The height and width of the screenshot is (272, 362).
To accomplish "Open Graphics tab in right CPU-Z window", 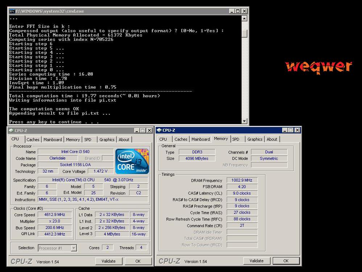I will 255,139.
